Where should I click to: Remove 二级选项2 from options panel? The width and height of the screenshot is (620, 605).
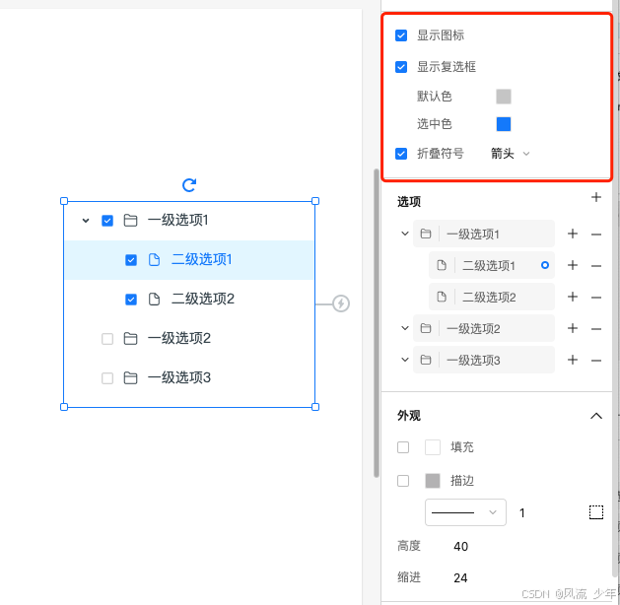coord(596,298)
